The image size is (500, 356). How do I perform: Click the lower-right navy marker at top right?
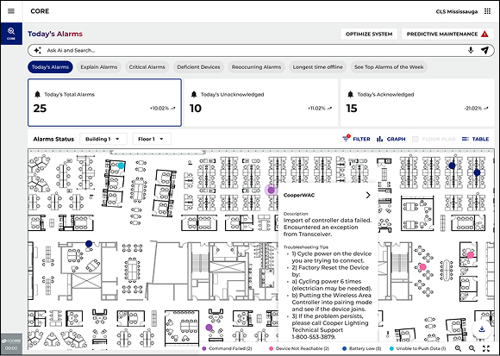(477, 172)
